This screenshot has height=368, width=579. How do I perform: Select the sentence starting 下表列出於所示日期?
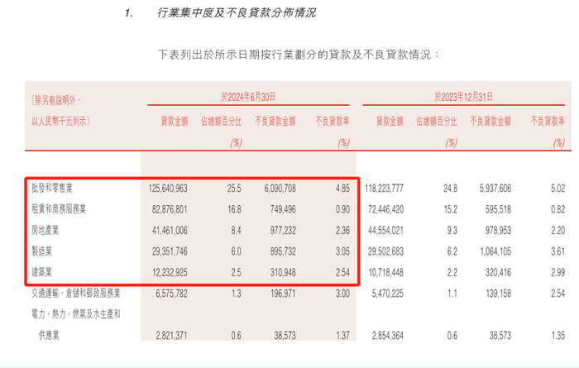click(299, 55)
